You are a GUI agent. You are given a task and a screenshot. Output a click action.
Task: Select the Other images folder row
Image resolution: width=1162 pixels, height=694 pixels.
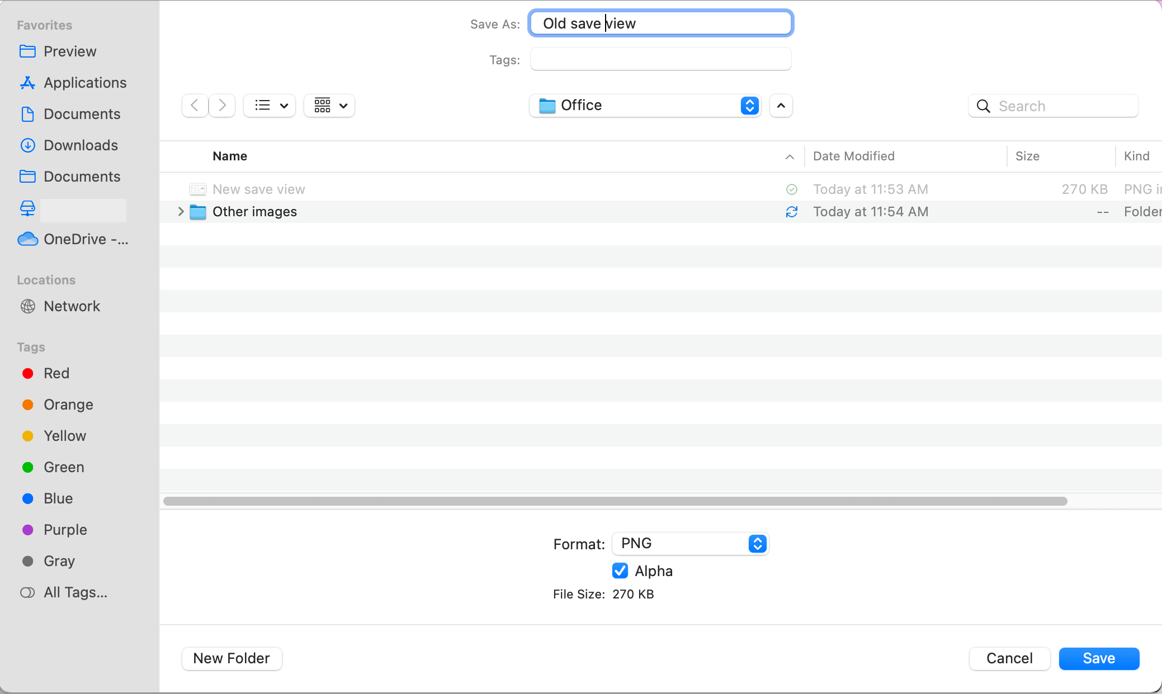coord(661,212)
